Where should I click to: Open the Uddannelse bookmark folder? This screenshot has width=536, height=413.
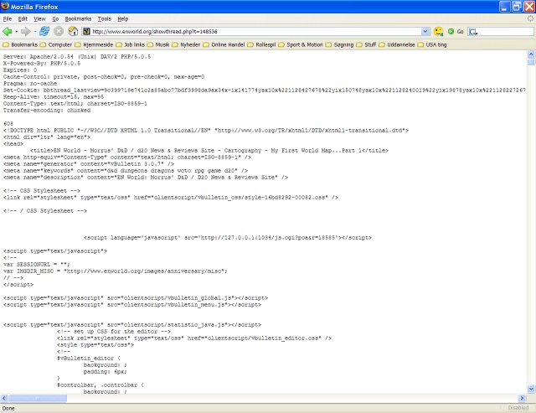[x=397, y=44]
